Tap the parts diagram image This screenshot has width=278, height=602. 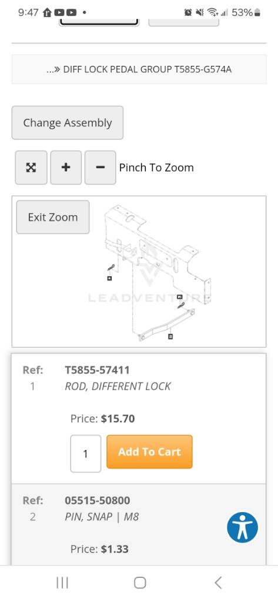pos(139,272)
